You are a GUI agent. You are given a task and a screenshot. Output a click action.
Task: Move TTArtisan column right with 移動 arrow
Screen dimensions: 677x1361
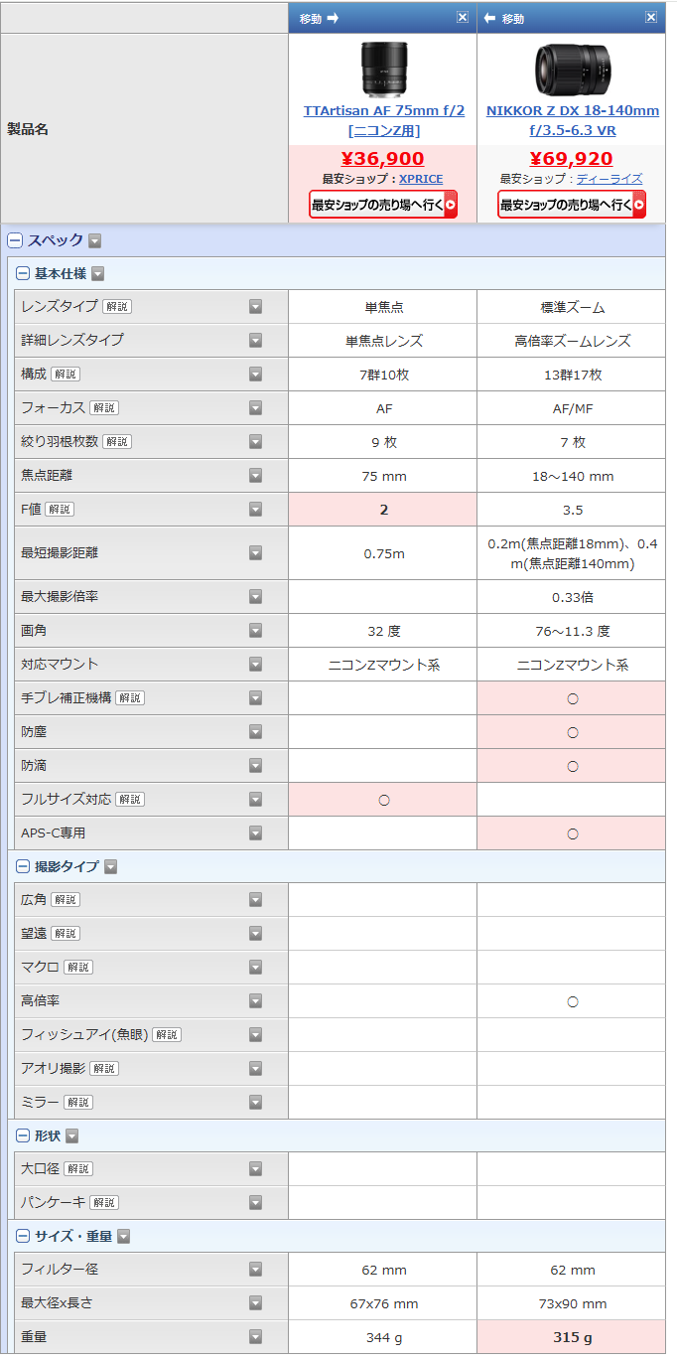(320, 19)
